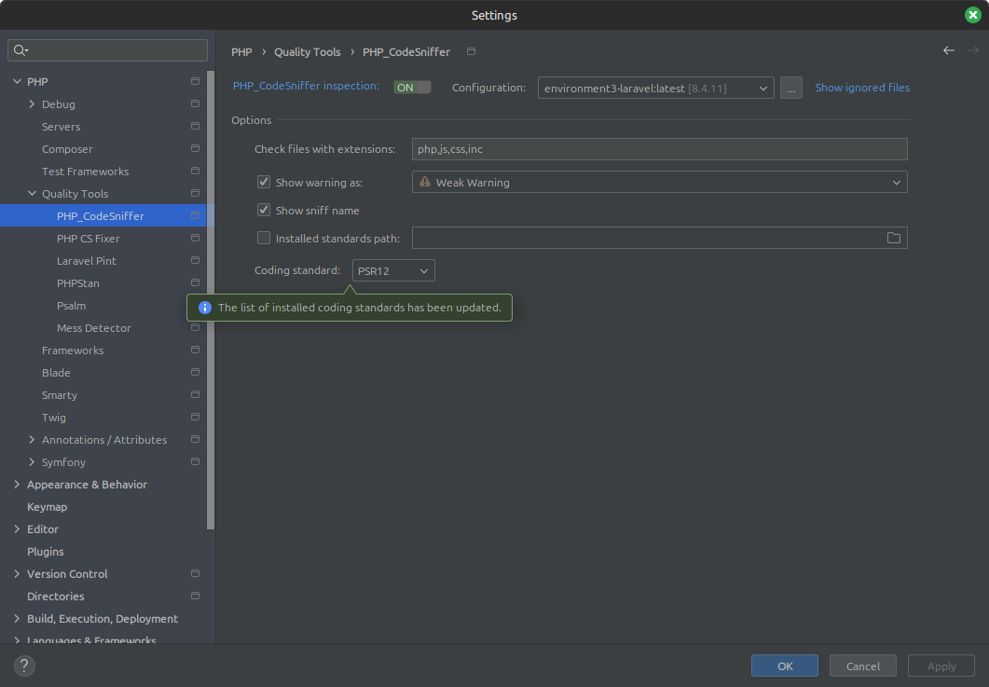Click project settings icon next to PHP_CodeSniffer breadcrumb

(471, 52)
